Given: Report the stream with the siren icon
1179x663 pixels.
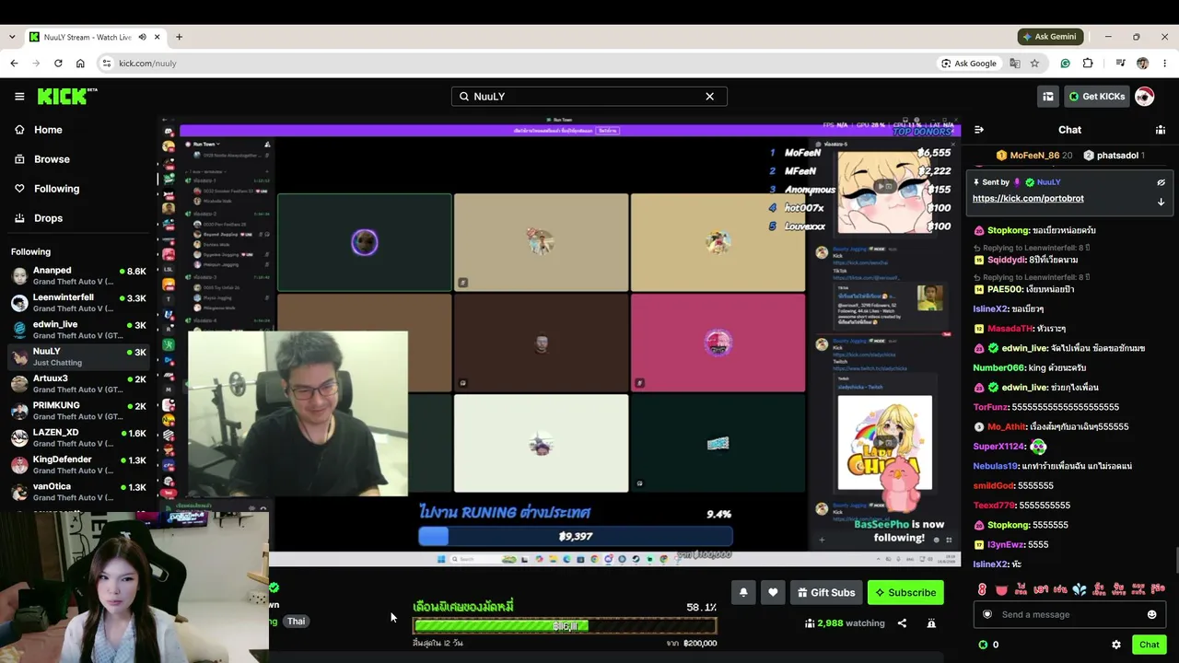Looking at the screenshot, I should (931, 623).
